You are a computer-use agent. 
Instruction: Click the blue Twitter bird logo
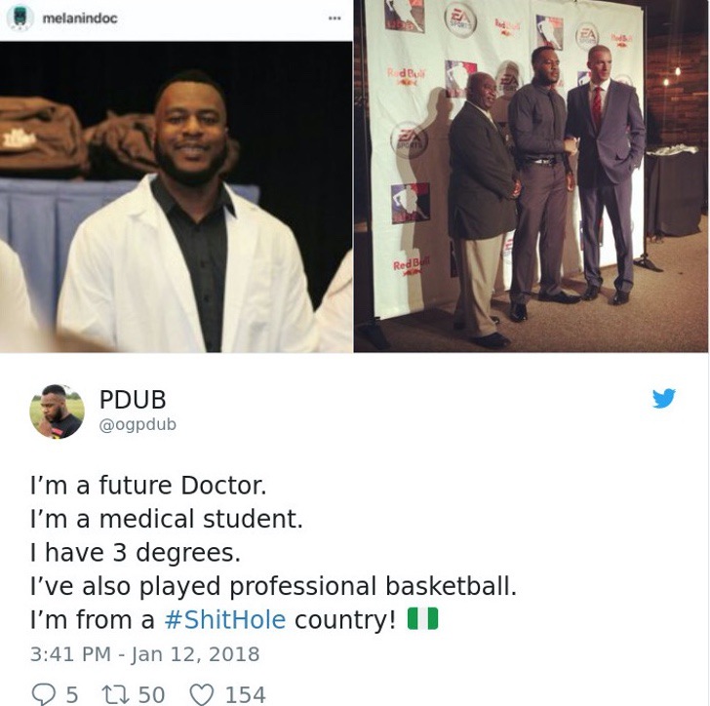click(x=664, y=398)
